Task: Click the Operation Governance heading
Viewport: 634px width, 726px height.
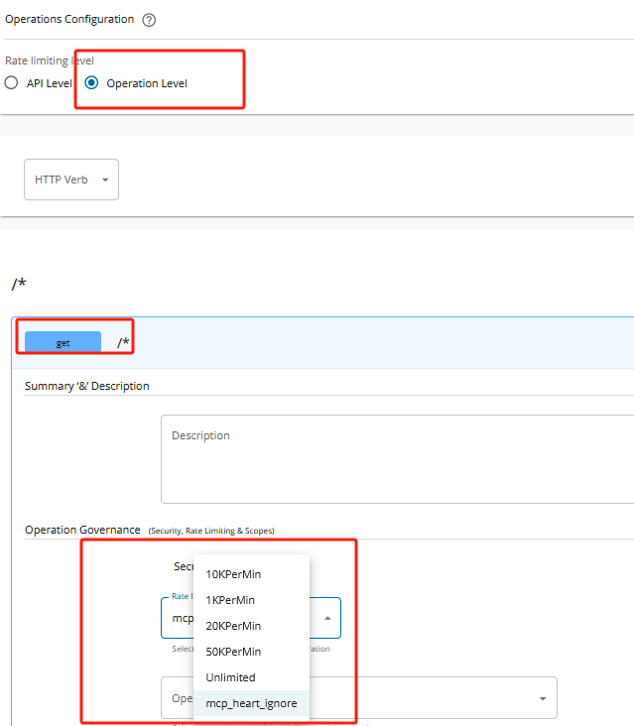Action: (x=82, y=530)
